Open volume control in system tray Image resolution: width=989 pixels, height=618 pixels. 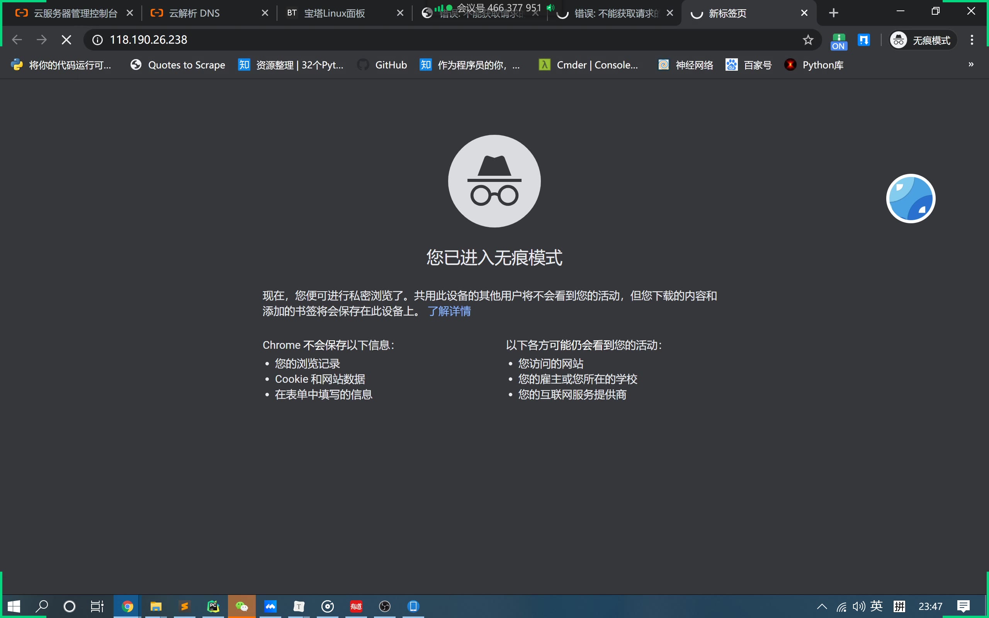pyautogui.click(x=859, y=606)
